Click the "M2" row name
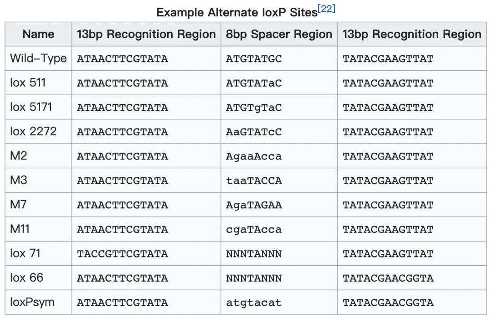This screenshot has width=492, height=320. pos(19,156)
